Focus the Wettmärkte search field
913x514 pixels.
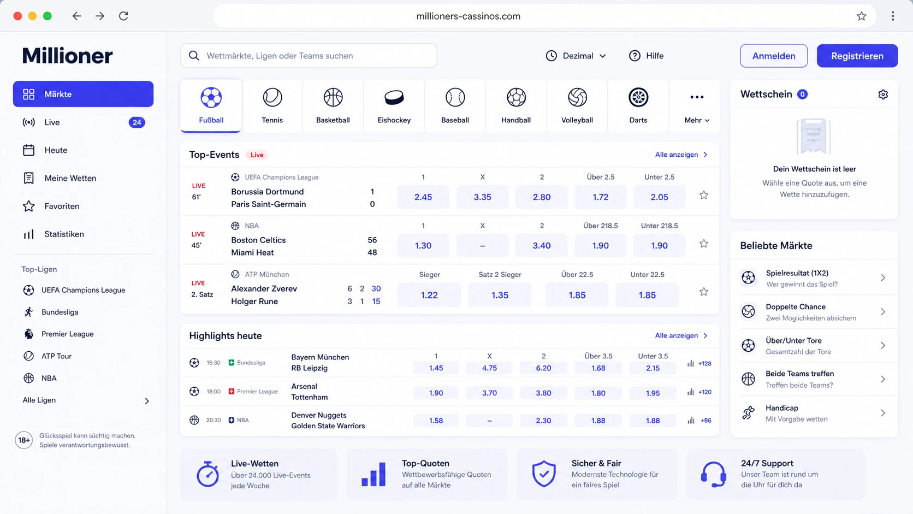click(309, 56)
